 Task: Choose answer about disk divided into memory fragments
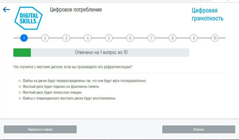20,87
